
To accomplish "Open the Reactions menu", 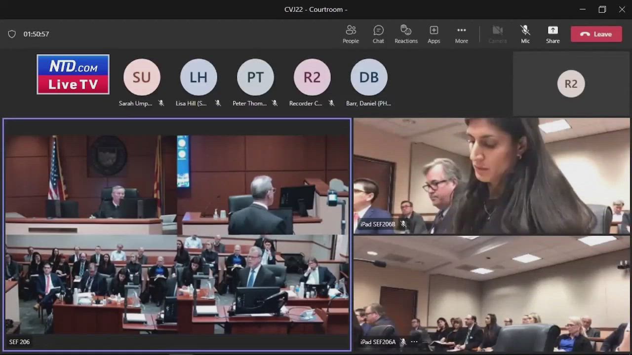I will [406, 34].
